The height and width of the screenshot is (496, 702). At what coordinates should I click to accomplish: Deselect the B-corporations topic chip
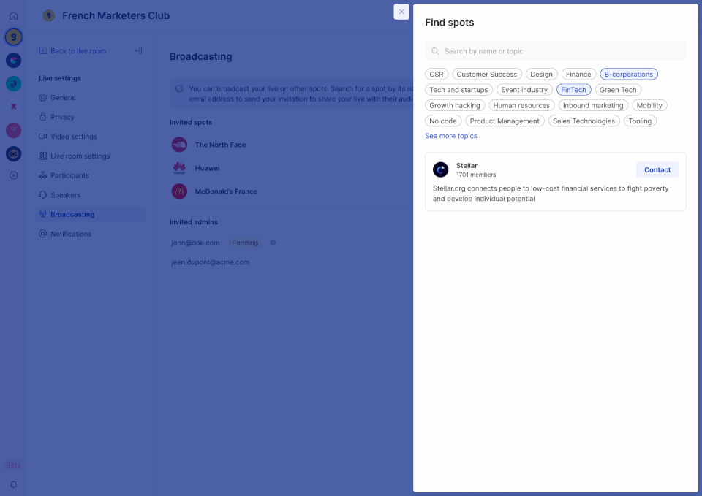629,75
